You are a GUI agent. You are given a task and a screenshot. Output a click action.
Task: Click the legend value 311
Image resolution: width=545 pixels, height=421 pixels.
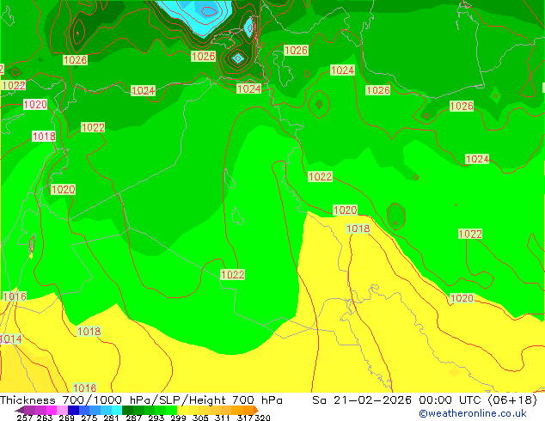(x=223, y=418)
